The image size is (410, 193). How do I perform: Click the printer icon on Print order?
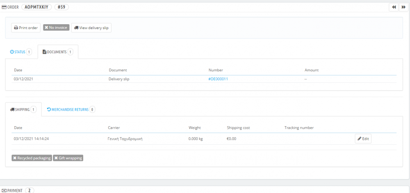coord(16,28)
